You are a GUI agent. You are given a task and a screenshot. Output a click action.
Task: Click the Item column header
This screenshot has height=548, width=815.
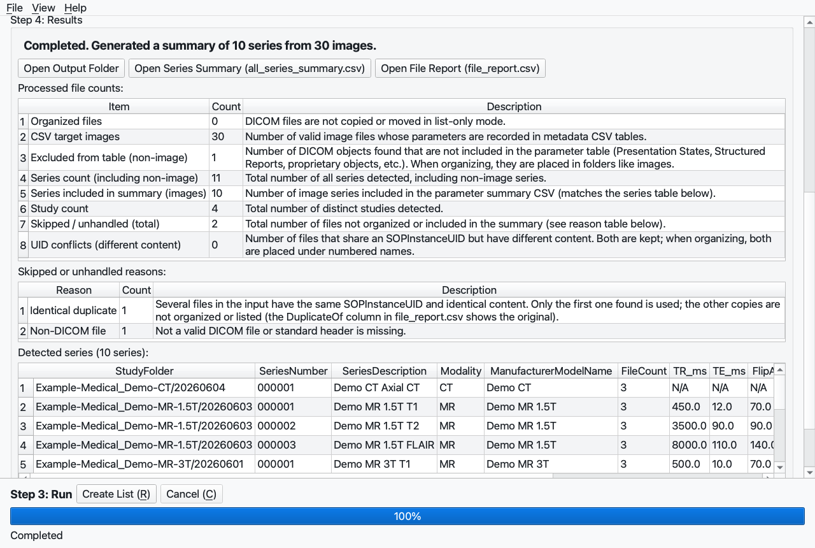tap(119, 106)
